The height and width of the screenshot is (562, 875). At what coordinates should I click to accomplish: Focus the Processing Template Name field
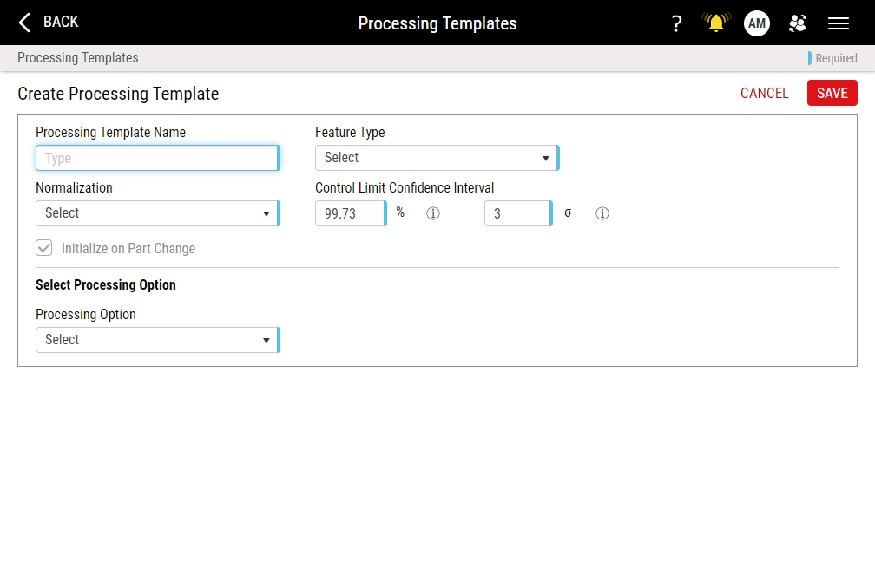pos(156,158)
